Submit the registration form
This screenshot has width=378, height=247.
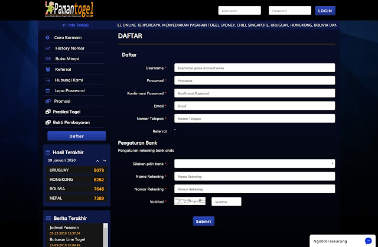(x=203, y=221)
